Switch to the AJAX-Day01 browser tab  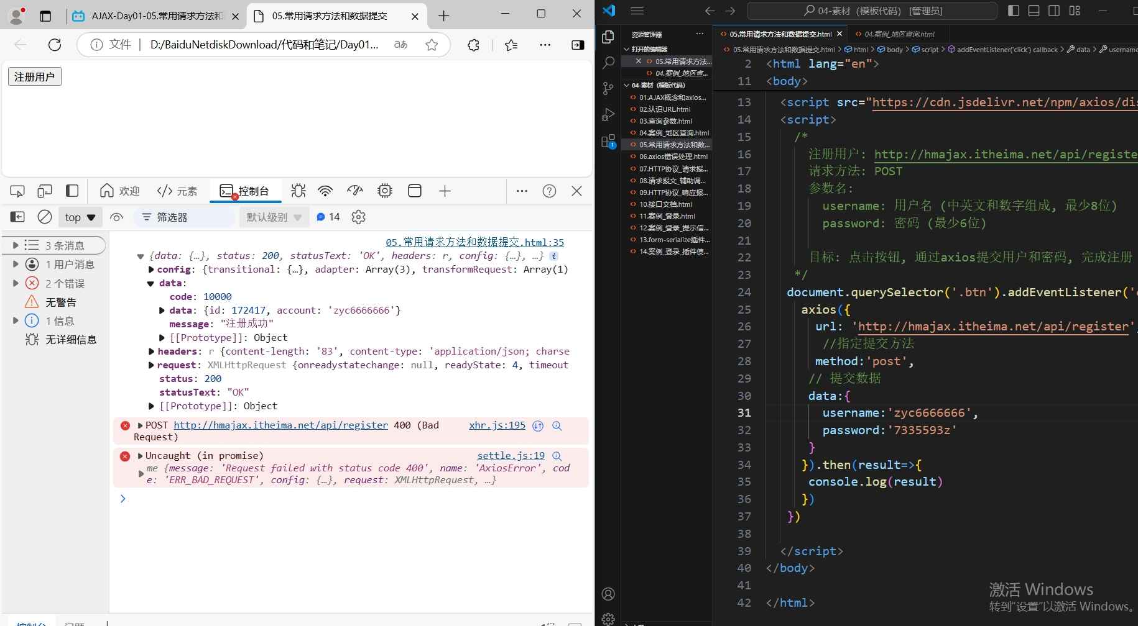[155, 16]
